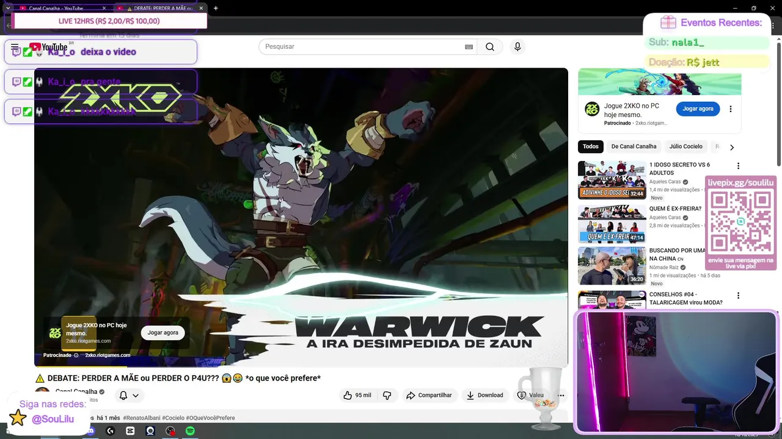This screenshot has width=782, height=439.
Task: Open options for CONSELHOS #04 video
Action: pos(738,296)
